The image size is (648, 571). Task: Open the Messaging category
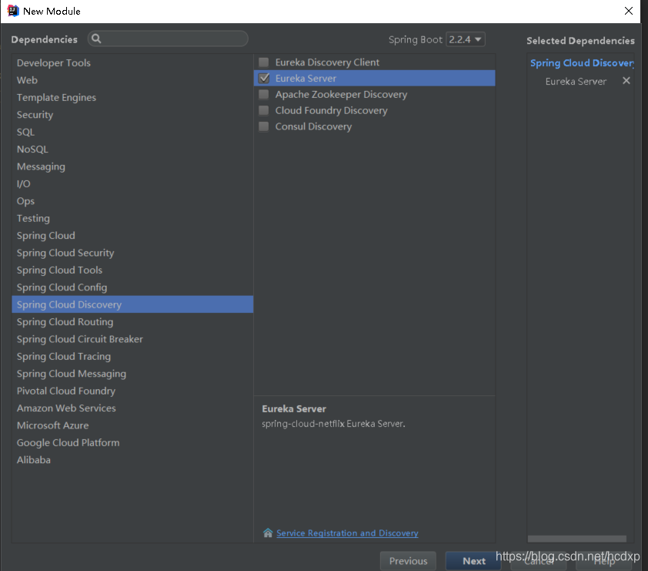132,166
